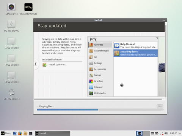The width and height of the screenshot is (182, 136).
Task: Click the 7:40:25 pm clock
Action: pos(176,133)
